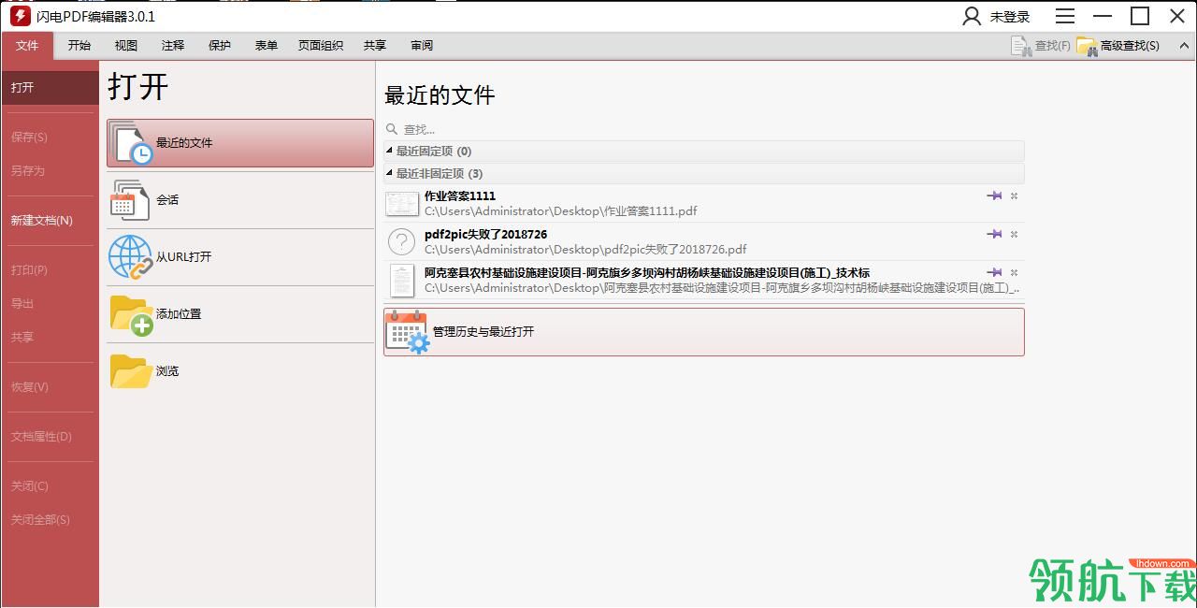
Task: Click the 会话 label
Action: (x=167, y=200)
